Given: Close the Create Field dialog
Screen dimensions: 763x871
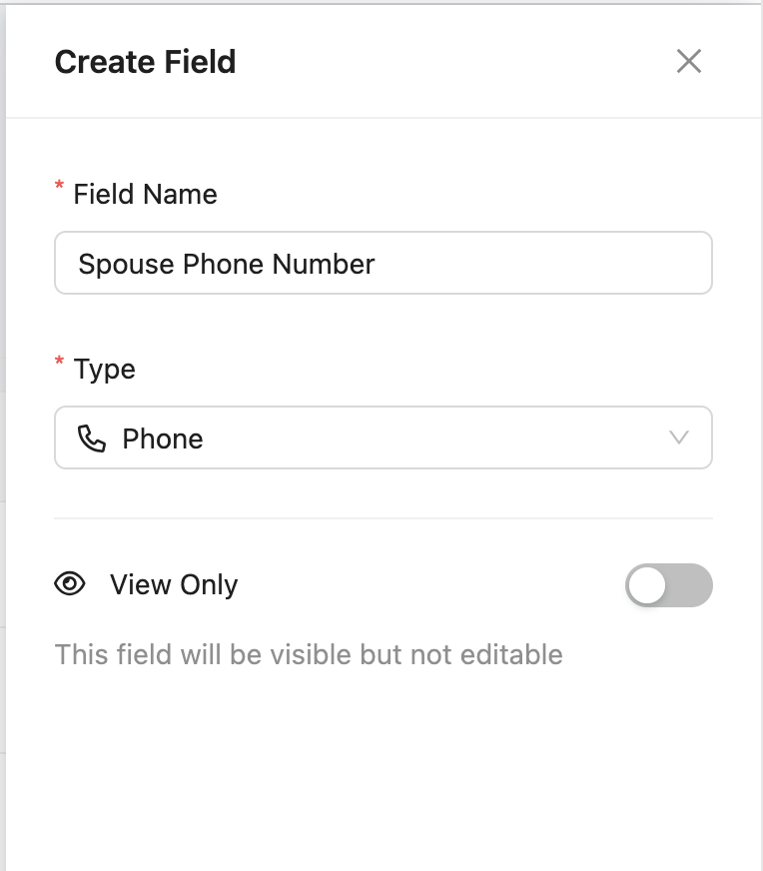Looking at the screenshot, I should [689, 62].
